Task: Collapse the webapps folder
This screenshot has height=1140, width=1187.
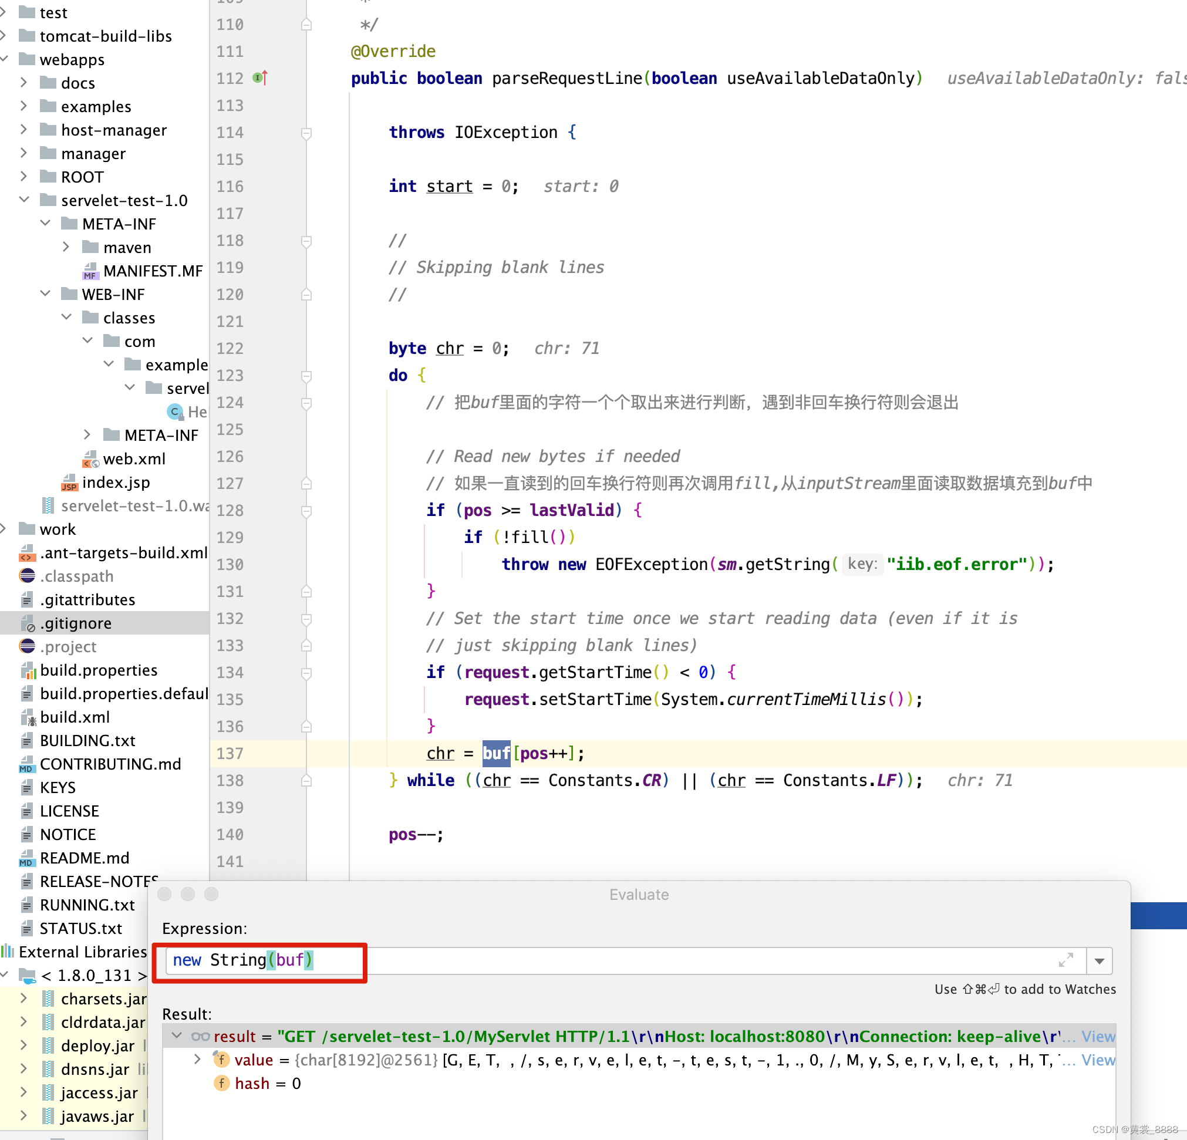Action: (x=5, y=59)
